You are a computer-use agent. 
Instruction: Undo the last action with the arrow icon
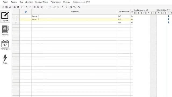click(27, 7)
